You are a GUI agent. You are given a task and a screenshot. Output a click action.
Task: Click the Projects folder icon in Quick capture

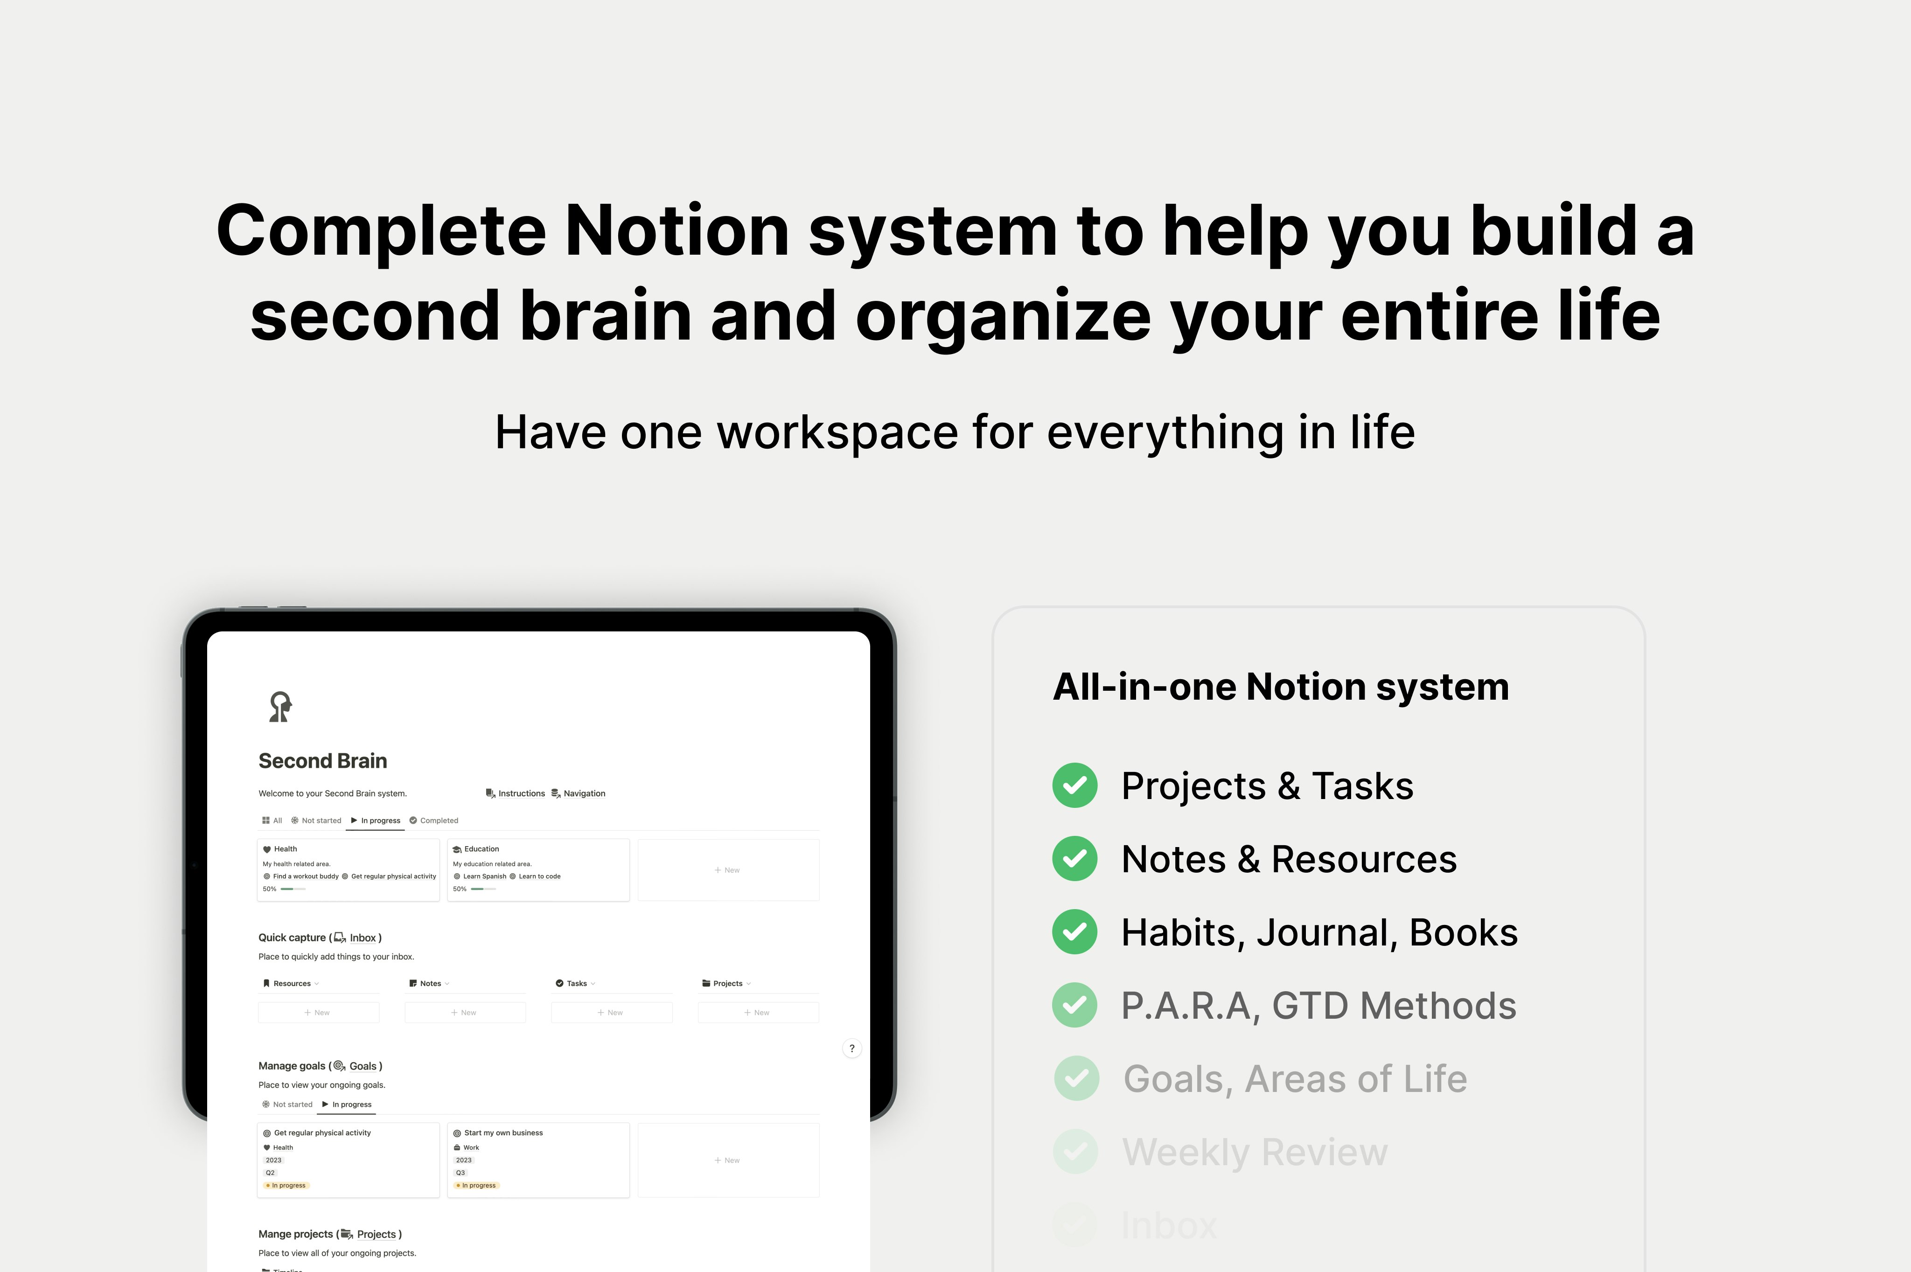pos(706,983)
